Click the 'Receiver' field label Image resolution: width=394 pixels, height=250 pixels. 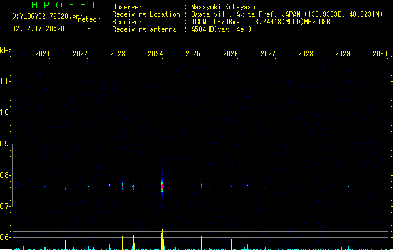click(127, 22)
